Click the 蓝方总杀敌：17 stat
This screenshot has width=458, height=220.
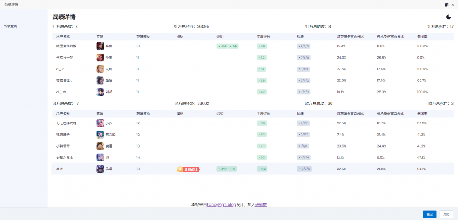[x=66, y=103]
